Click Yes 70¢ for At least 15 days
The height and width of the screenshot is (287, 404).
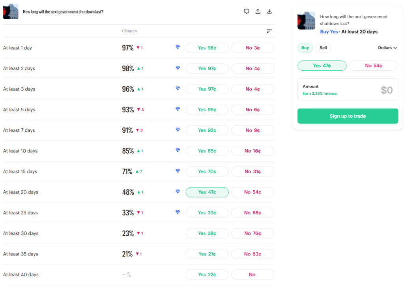(x=207, y=171)
